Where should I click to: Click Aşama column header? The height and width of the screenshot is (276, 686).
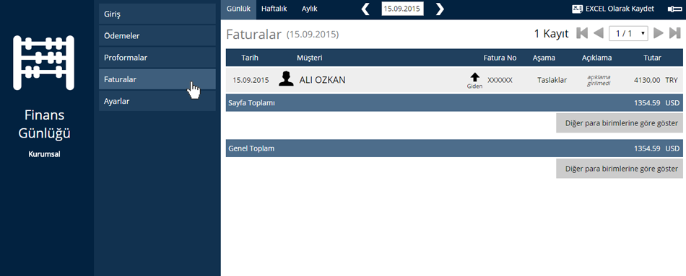[544, 58]
